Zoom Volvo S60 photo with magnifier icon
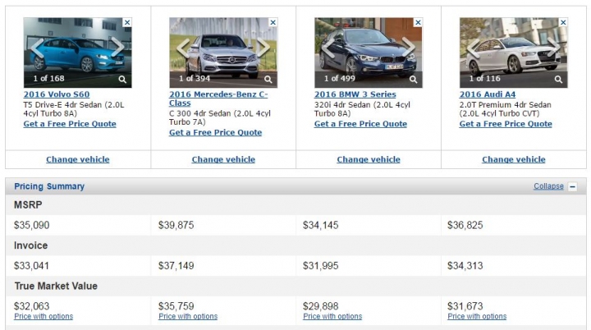Screen dimensions: 591x330 tap(122, 80)
